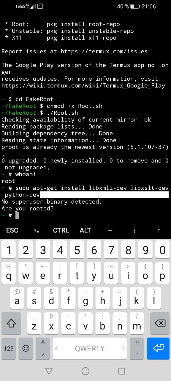Open recent apps with the square button
The height and width of the screenshot is (381, 171).
click(x=122, y=371)
